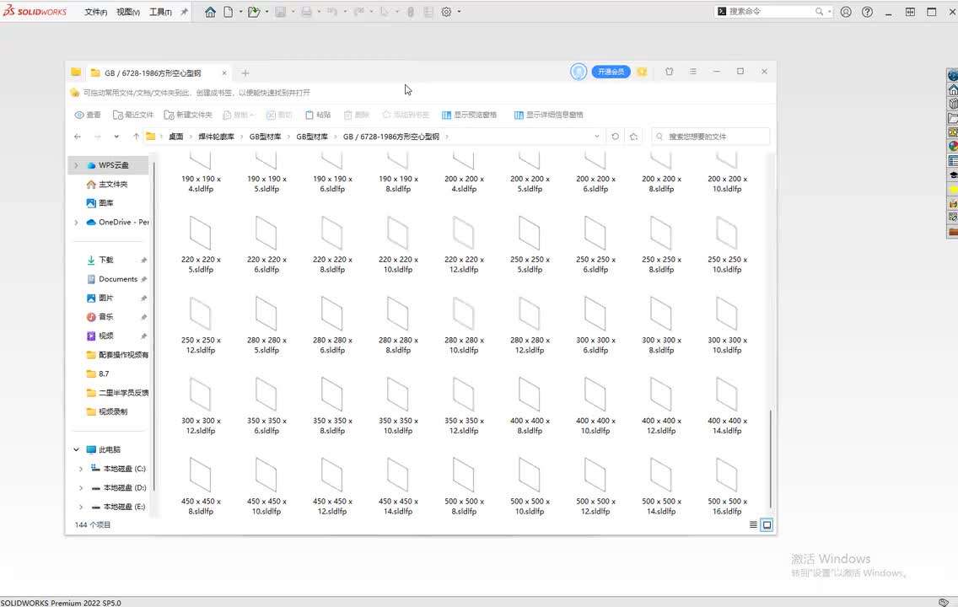Open 最近文件 recent files

(133, 115)
